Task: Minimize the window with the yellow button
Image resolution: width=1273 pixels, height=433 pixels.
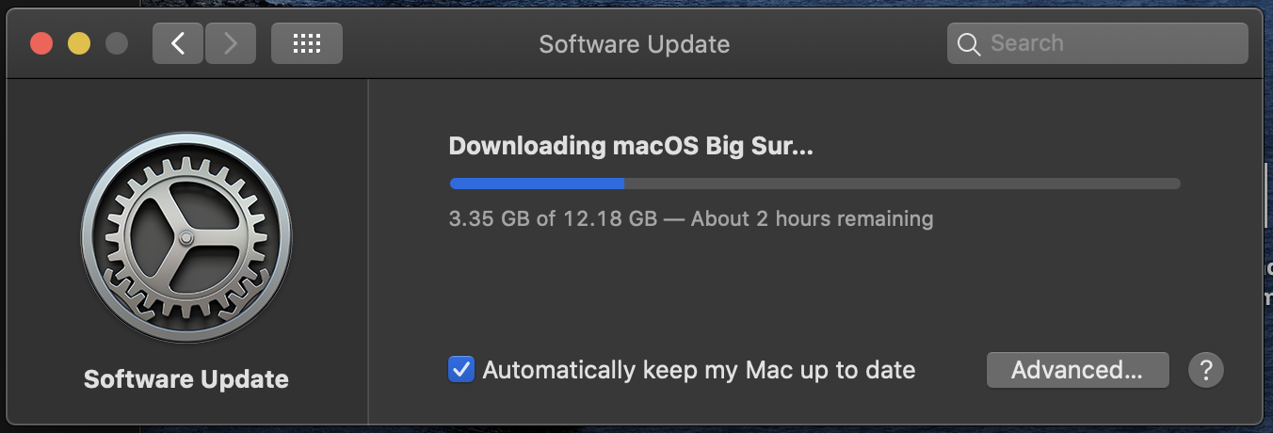Action: pos(79,43)
